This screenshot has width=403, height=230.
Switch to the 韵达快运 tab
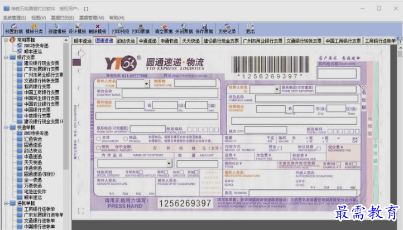126,41
